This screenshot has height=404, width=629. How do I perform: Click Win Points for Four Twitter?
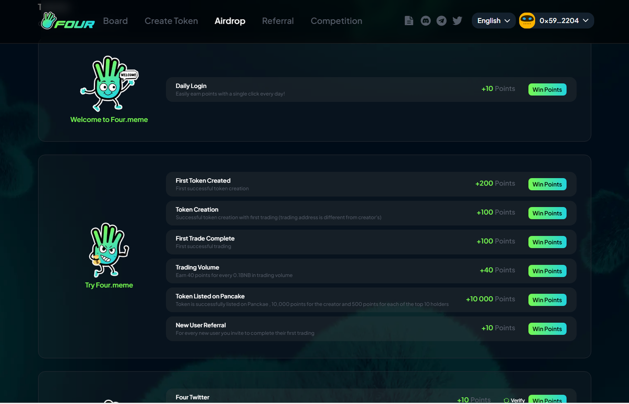click(547, 400)
